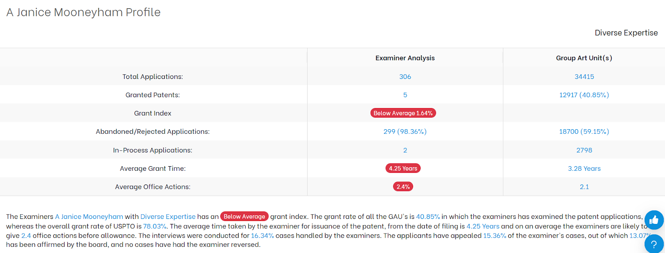Image resolution: width=665 pixels, height=253 pixels.
Task: Click the Below Average 1.64% badge
Action: [403, 113]
